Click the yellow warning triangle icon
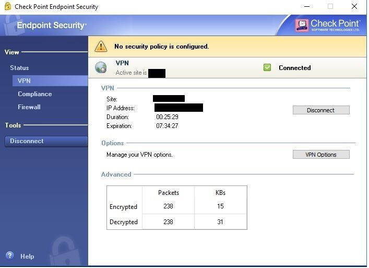369x268 pixels. [101, 46]
